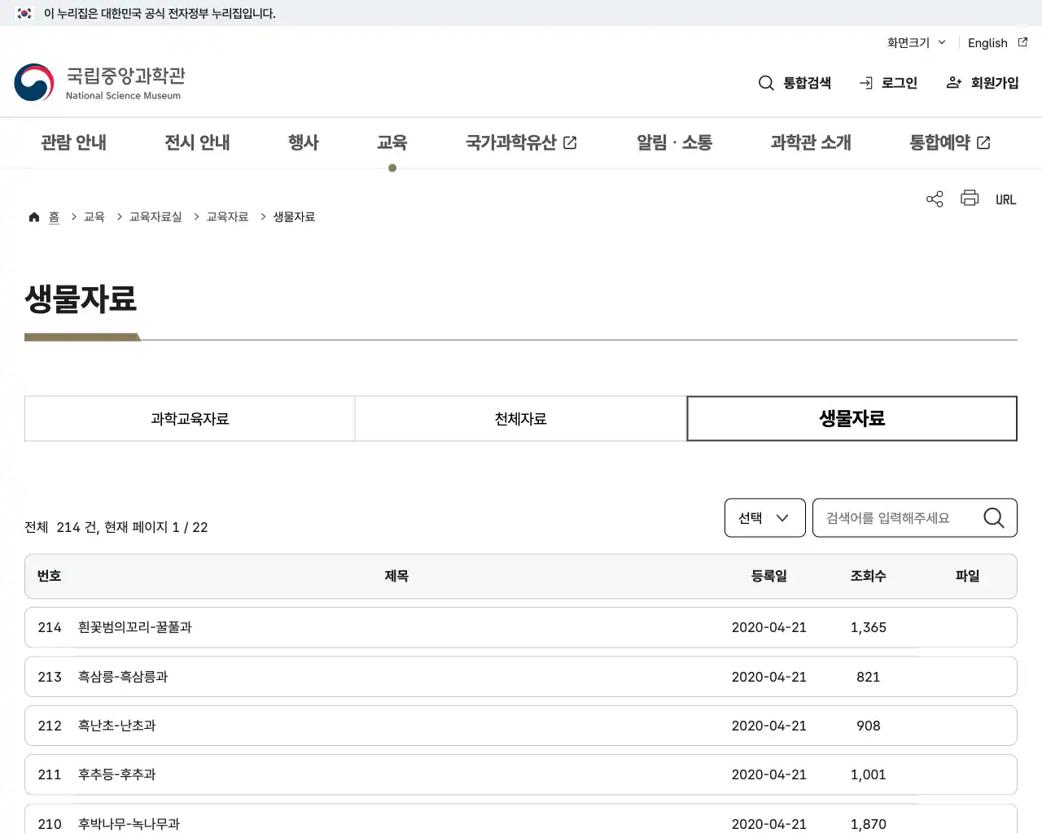Open the 흰꽃범의꼬리-꿀풀과 entry
Screen dimensions: 1042x833
(x=134, y=627)
